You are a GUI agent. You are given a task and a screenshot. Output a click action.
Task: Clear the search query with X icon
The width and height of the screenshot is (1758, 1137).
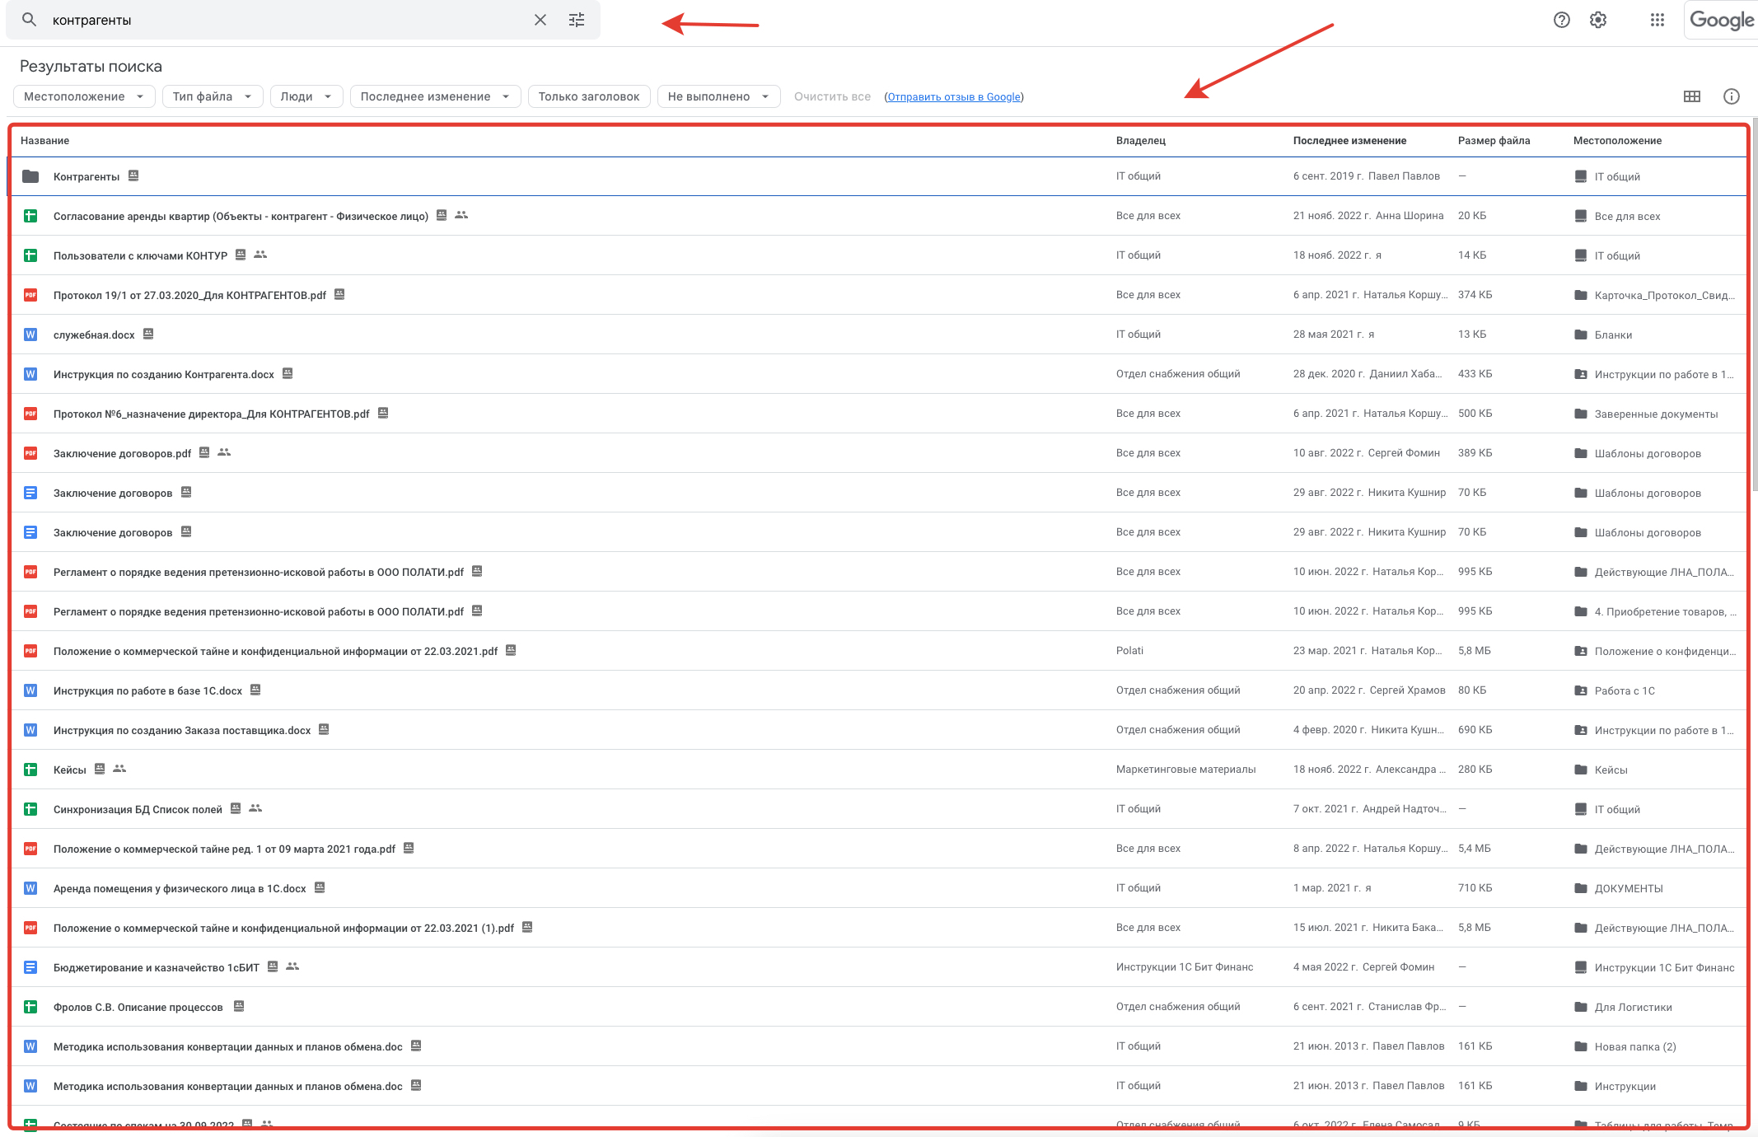coord(540,20)
